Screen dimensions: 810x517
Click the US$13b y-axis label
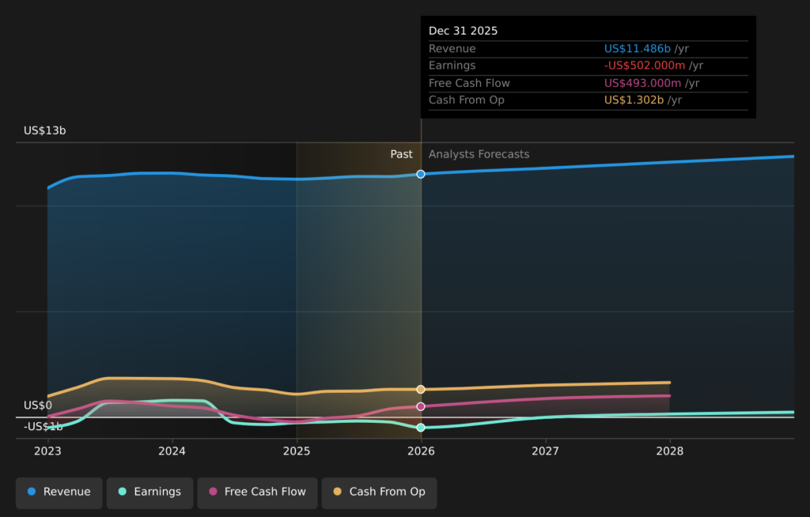[45, 130]
